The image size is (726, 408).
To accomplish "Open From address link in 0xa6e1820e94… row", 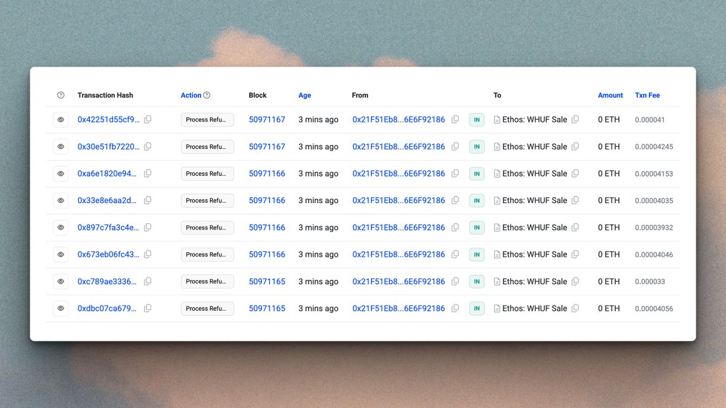I will pyautogui.click(x=399, y=173).
